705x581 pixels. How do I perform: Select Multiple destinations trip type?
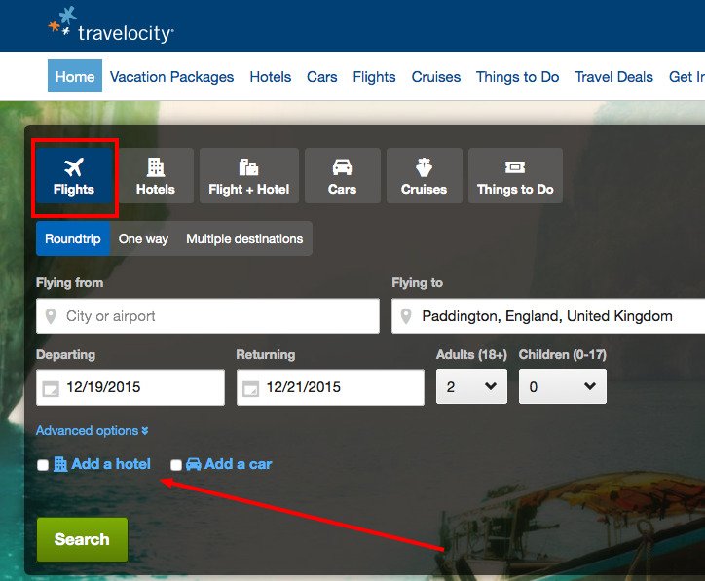tap(244, 238)
